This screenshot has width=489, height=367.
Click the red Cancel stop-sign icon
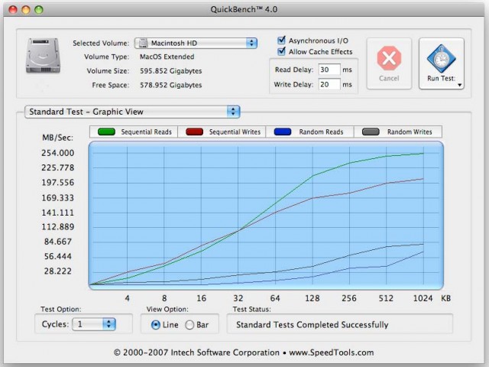pyautogui.click(x=389, y=58)
